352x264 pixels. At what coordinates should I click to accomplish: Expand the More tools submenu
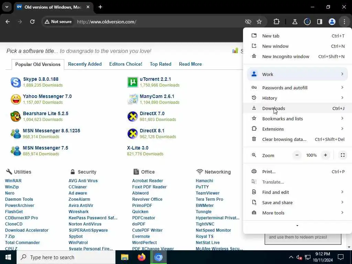pyautogui.click(x=297, y=213)
